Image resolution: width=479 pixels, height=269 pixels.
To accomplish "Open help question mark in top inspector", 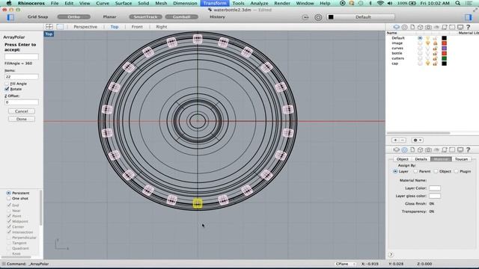I will coord(468,27).
